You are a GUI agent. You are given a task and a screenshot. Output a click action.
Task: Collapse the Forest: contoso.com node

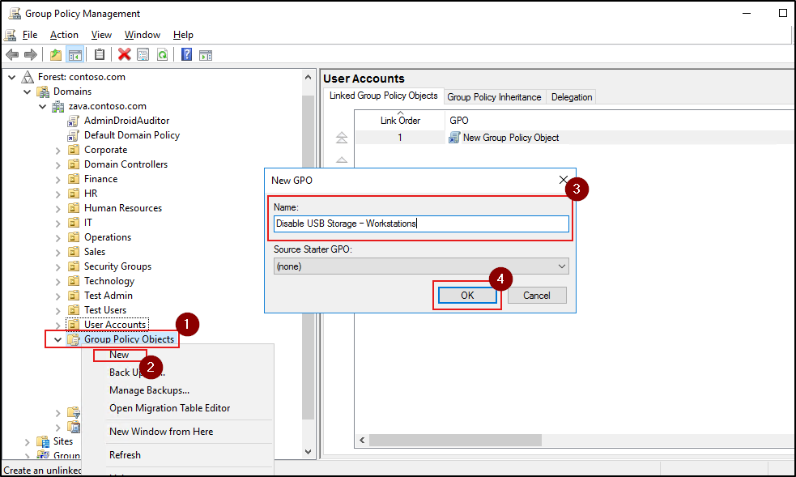pos(11,77)
